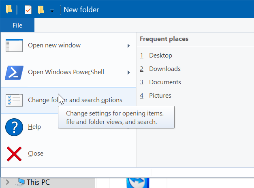Screen dimensions: 254x188
Task: Choose Change folder and search options
Action: coord(68,100)
